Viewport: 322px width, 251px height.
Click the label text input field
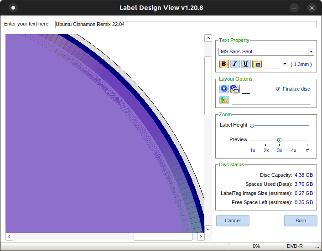(x=186, y=25)
